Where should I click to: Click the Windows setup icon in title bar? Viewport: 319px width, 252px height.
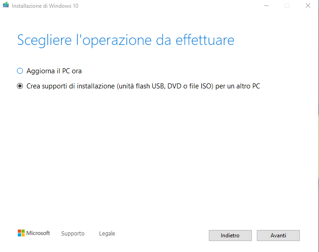[x=6, y=6]
